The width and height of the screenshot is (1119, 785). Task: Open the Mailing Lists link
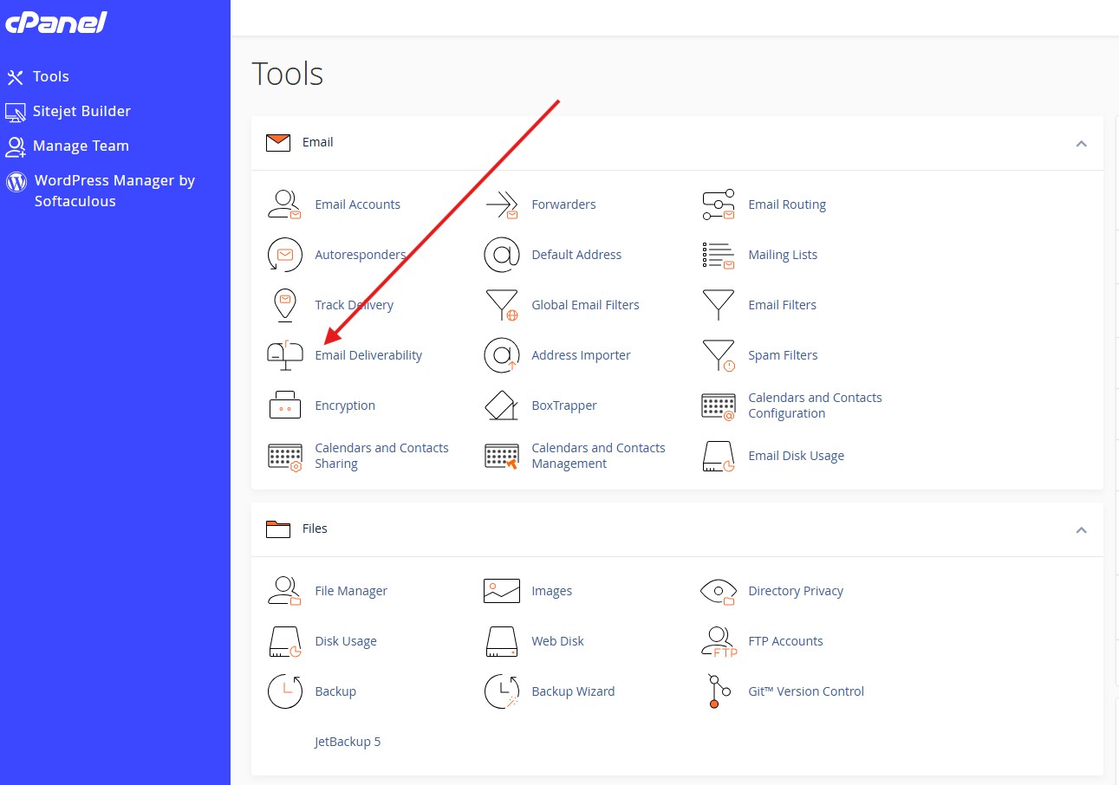(783, 255)
